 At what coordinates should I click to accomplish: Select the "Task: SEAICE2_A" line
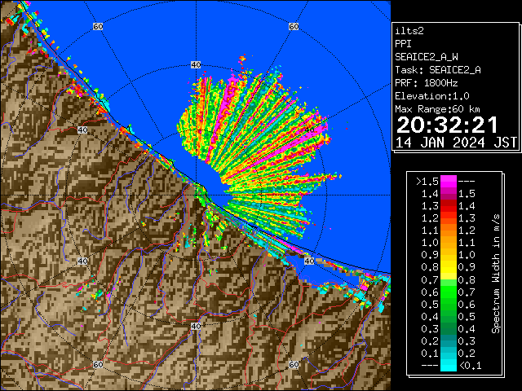point(438,70)
